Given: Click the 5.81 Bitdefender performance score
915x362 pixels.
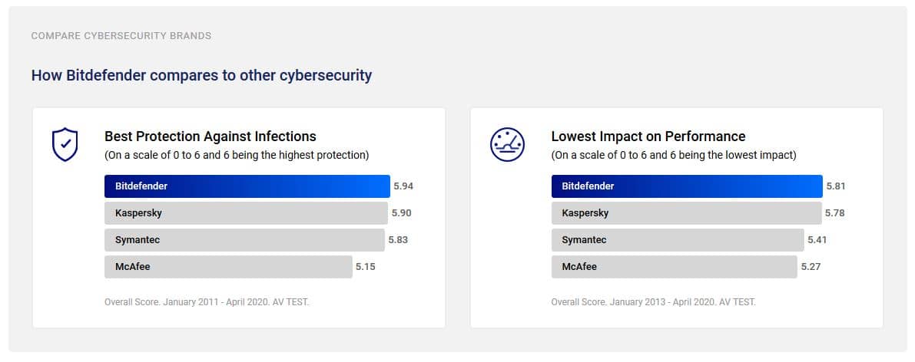Looking at the screenshot, I should [836, 186].
